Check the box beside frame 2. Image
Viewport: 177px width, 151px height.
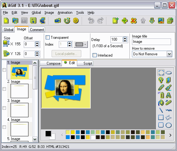pos(4,89)
